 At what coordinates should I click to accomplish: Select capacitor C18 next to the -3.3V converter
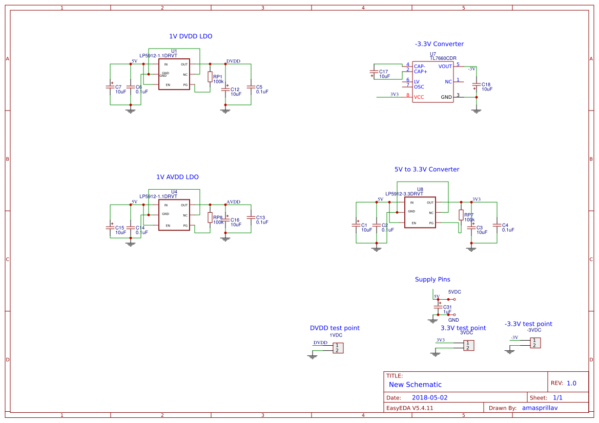(x=477, y=85)
